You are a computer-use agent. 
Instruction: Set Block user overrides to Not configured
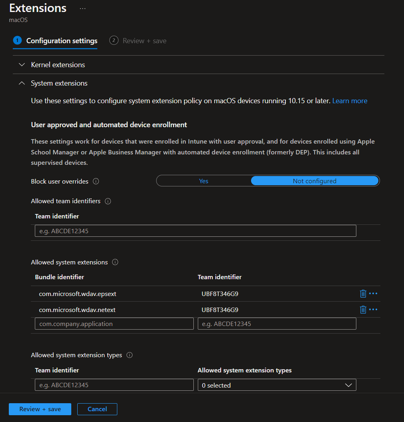point(314,181)
